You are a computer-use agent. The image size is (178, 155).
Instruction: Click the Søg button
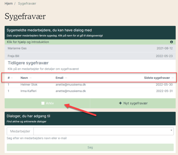tap(90, 147)
